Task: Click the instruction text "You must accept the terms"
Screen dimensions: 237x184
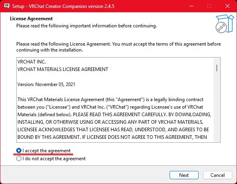Action: coord(140,44)
